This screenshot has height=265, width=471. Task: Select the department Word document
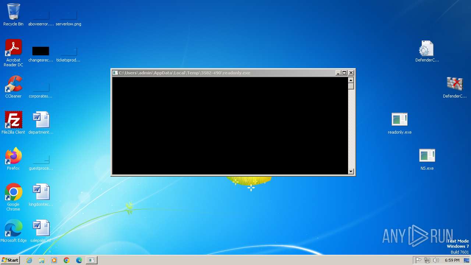coord(41,123)
